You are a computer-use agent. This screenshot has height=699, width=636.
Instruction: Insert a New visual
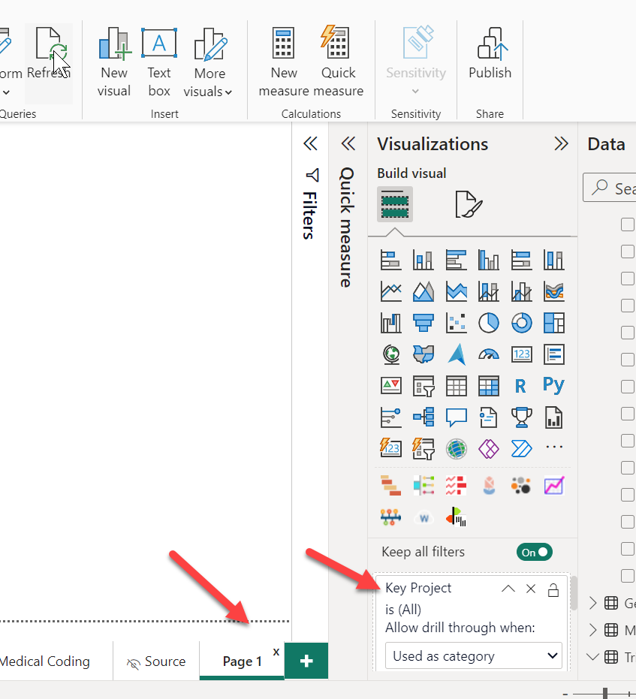(114, 62)
